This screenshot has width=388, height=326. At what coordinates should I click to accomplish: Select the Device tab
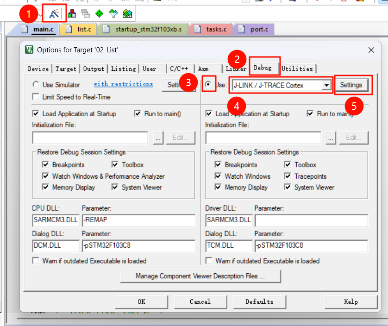pyautogui.click(x=38, y=69)
